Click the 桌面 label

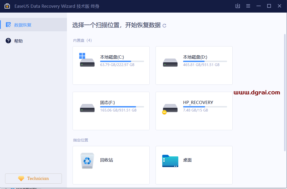(187, 160)
